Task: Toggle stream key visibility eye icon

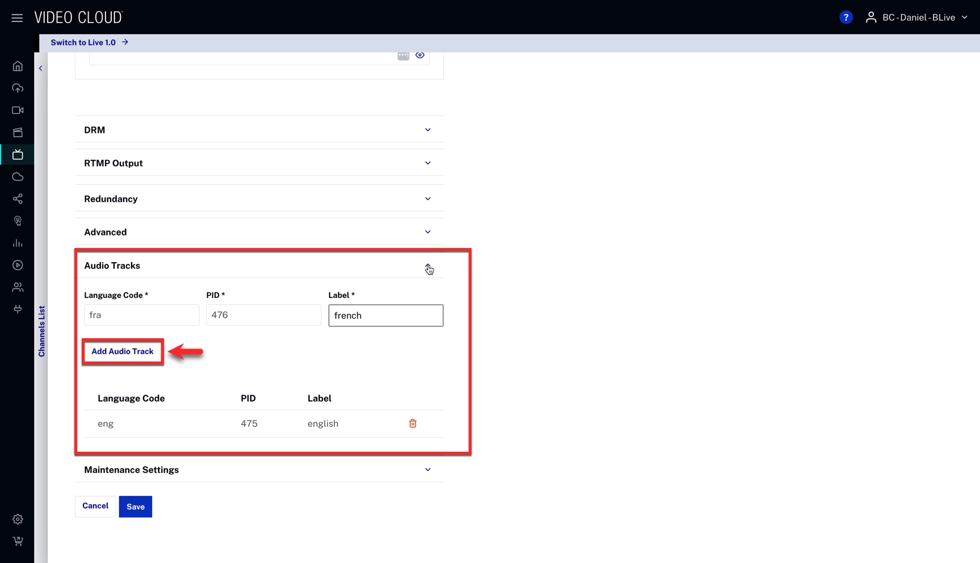Action: [x=420, y=55]
